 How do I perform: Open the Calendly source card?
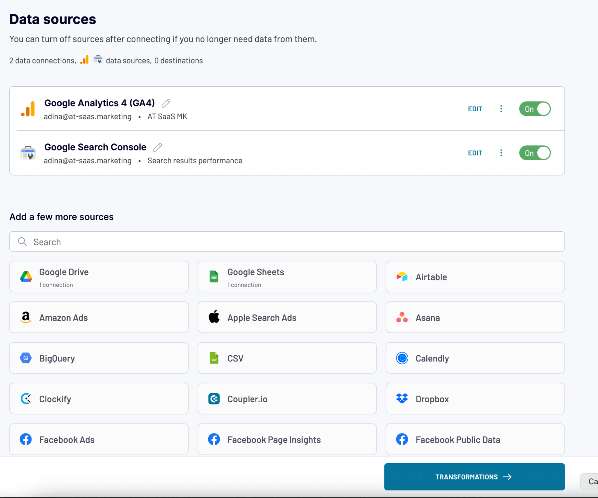coord(475,358)
